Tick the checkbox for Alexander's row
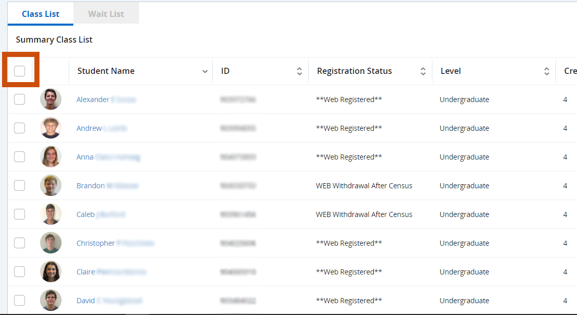 pyautogui.click(x=19, y=100)
